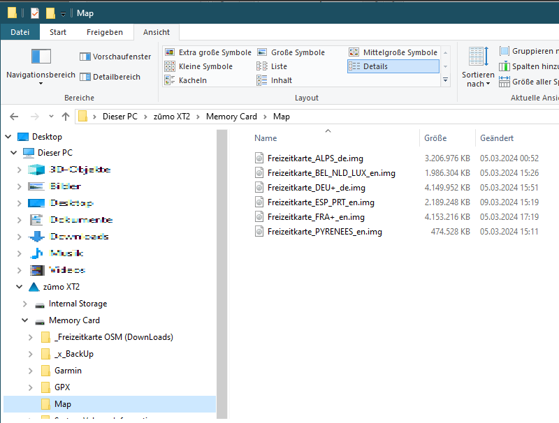This screenshot has height=423, width=559.
Task: Open Gruppieren options
Action: click(529, 51)
